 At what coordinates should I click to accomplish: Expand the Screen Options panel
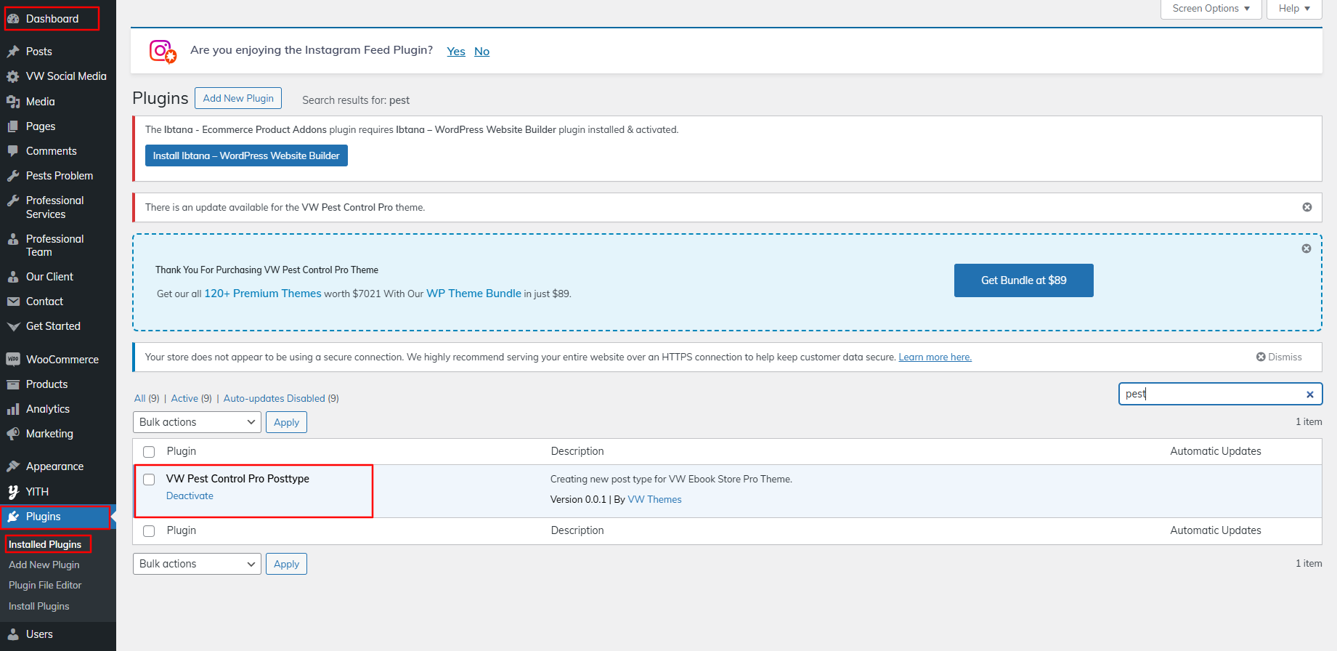click(1210, 9)
